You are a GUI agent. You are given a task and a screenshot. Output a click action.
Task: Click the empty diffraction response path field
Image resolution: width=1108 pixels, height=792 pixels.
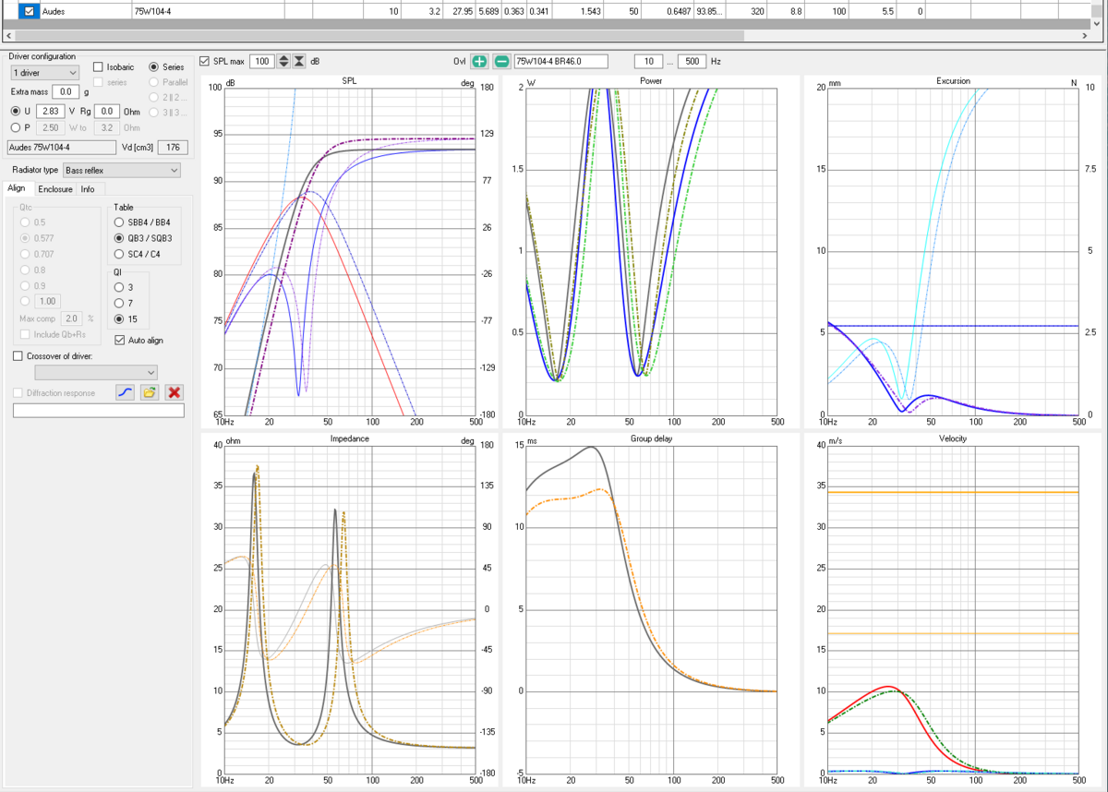pyautogui.click(x=98, y=411)
